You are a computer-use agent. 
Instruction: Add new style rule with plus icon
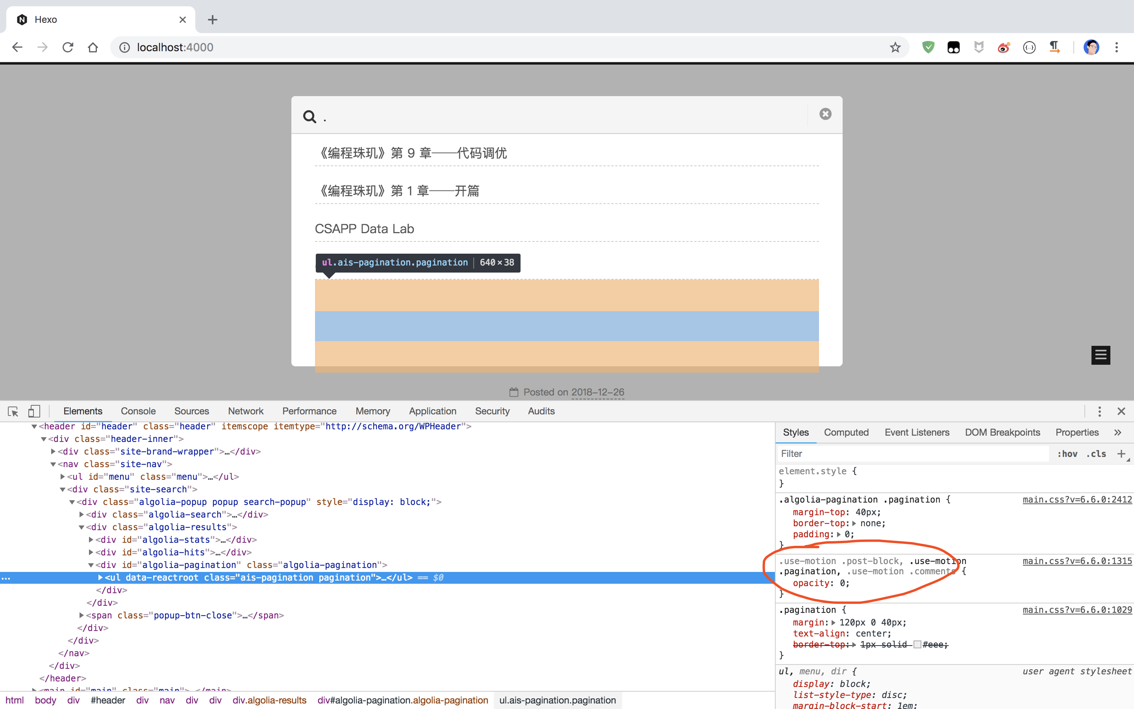click(x=1121, y=453)
